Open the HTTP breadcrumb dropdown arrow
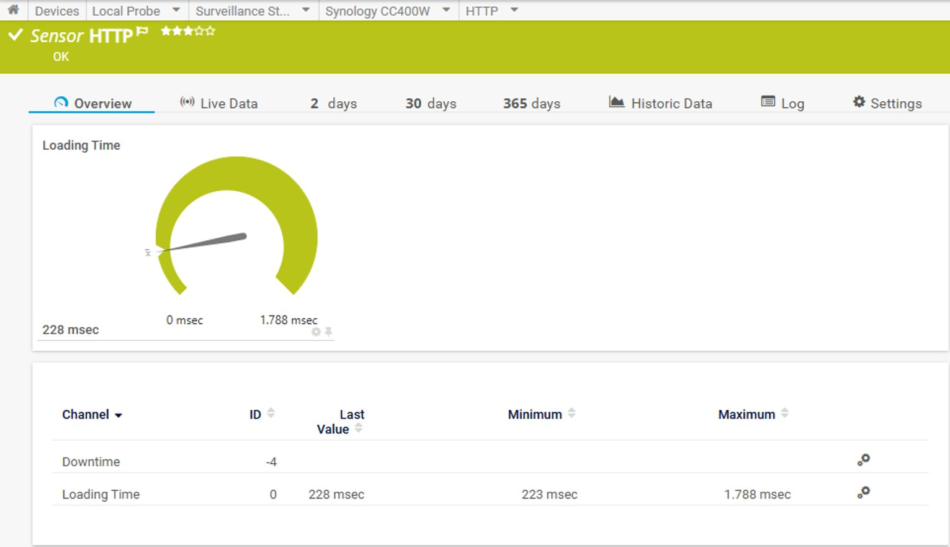 [514, 10]
